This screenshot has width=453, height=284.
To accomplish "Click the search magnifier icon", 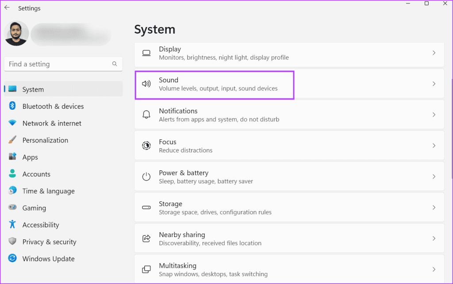I will pyautogui.click(x=115, y=64).
